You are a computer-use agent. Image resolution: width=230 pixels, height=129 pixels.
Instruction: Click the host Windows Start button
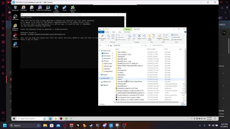pos(5,125)
